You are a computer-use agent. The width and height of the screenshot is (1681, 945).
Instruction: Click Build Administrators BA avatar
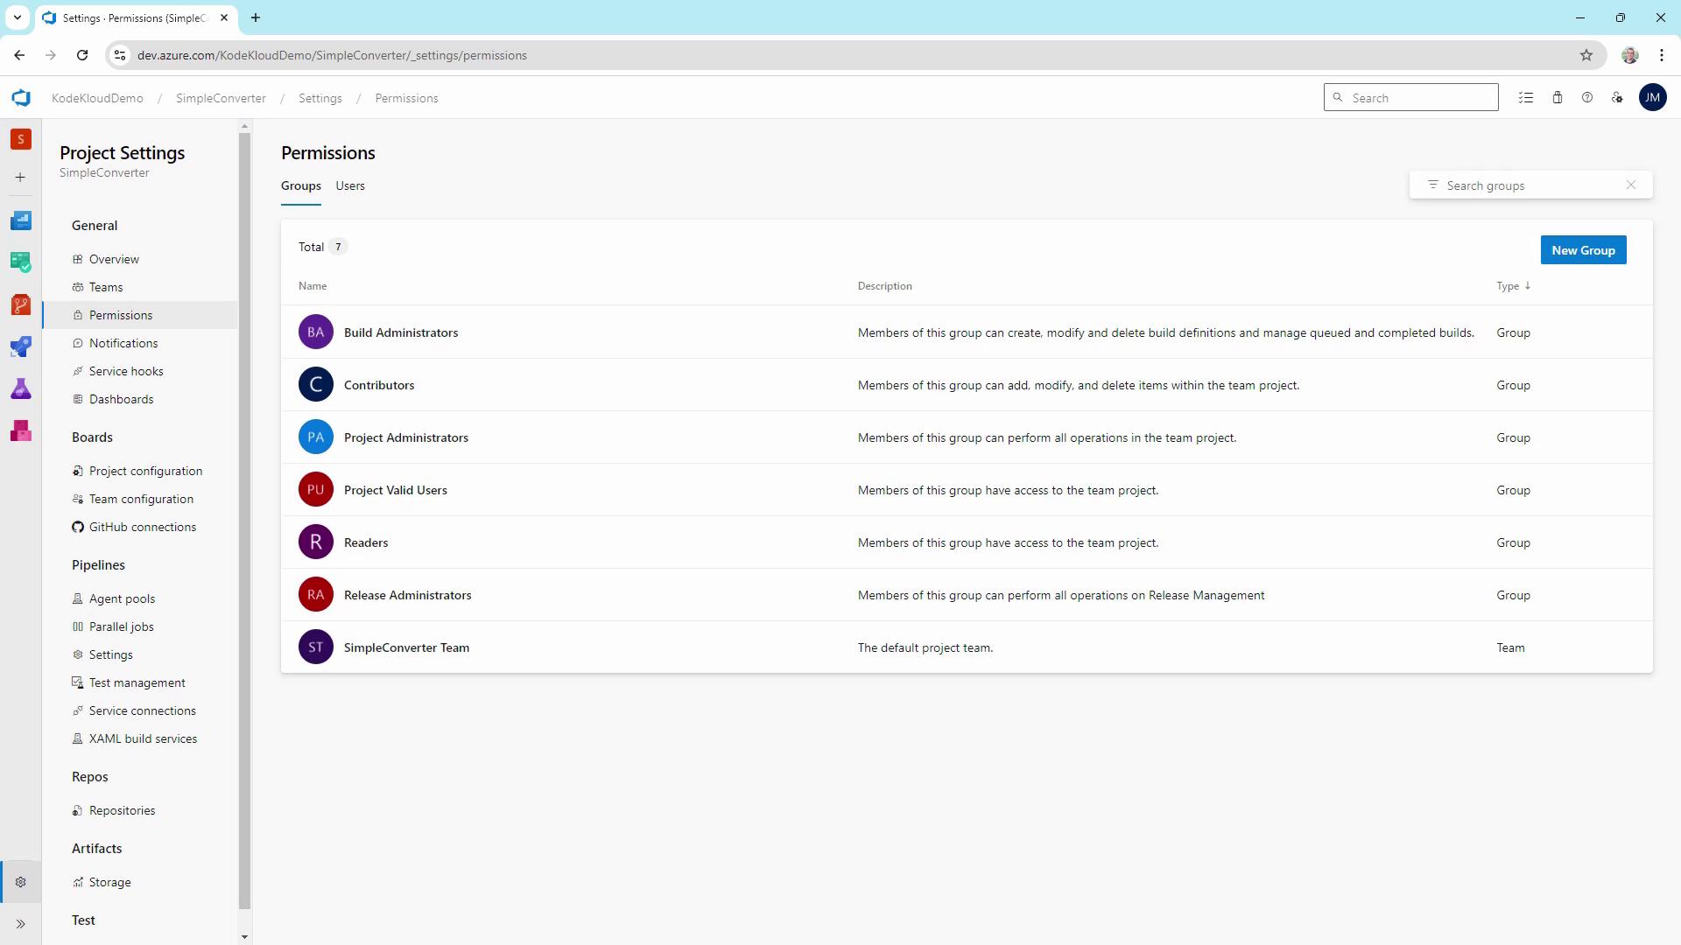click(316, 332)
